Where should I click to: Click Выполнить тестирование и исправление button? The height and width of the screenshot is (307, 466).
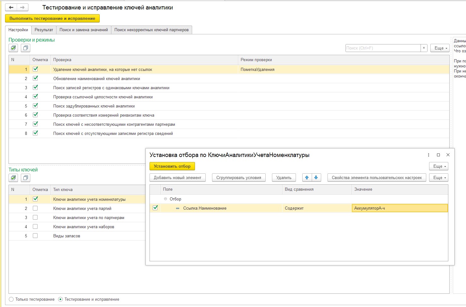[52, 19]
